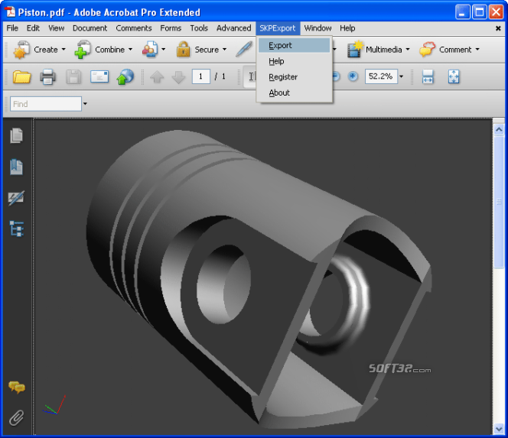Viewport: 508px width, 438px height.
Task: Click the Save floppy disk icon
Action: pyautogui.click(x=73, y=77)
